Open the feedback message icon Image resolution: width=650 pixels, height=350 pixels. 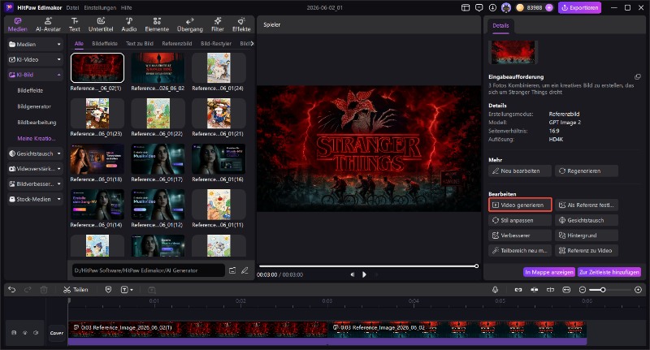[x=479, y=7]
